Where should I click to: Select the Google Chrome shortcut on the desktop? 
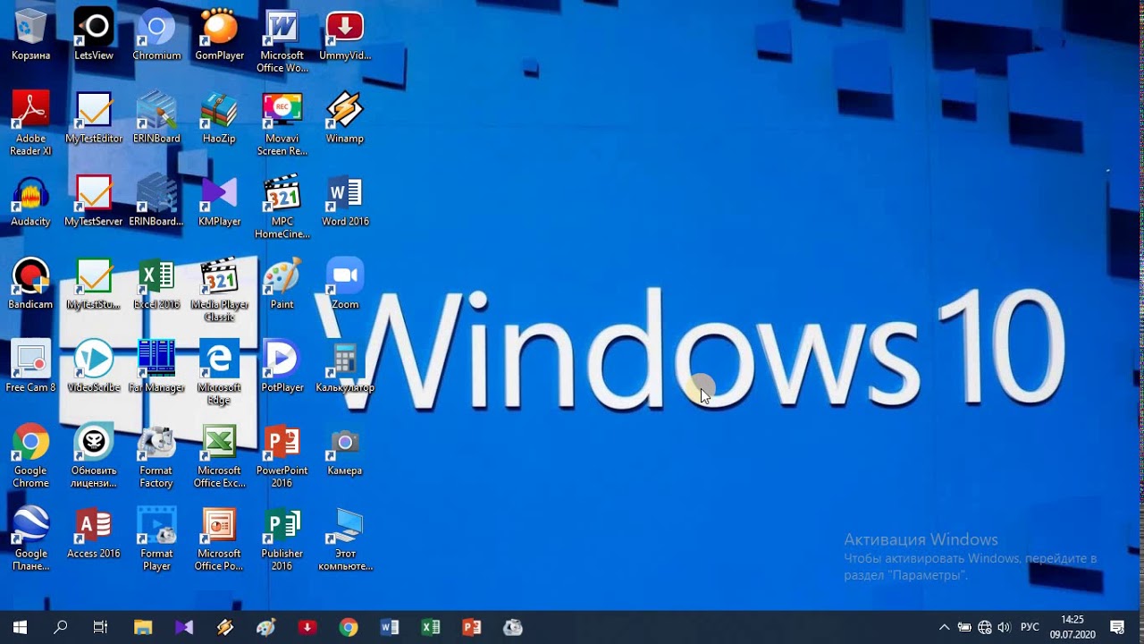(x=30, y=456)
